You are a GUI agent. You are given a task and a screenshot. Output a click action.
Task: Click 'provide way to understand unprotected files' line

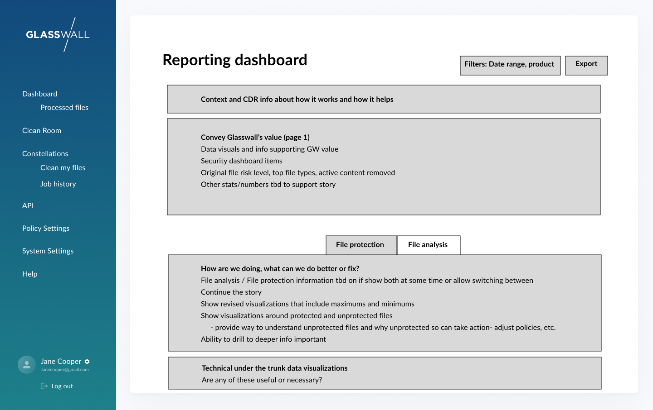click(383, 328)
